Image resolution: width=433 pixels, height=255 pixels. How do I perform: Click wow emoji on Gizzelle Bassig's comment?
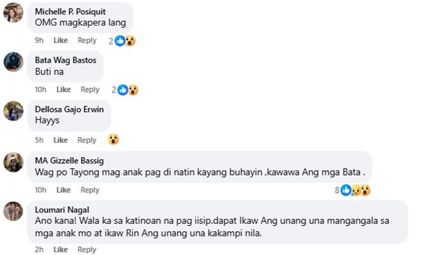[x=365, y=190]
